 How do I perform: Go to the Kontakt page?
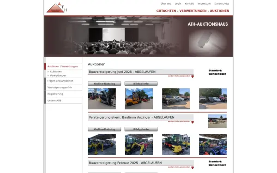(x=189, y=4)
